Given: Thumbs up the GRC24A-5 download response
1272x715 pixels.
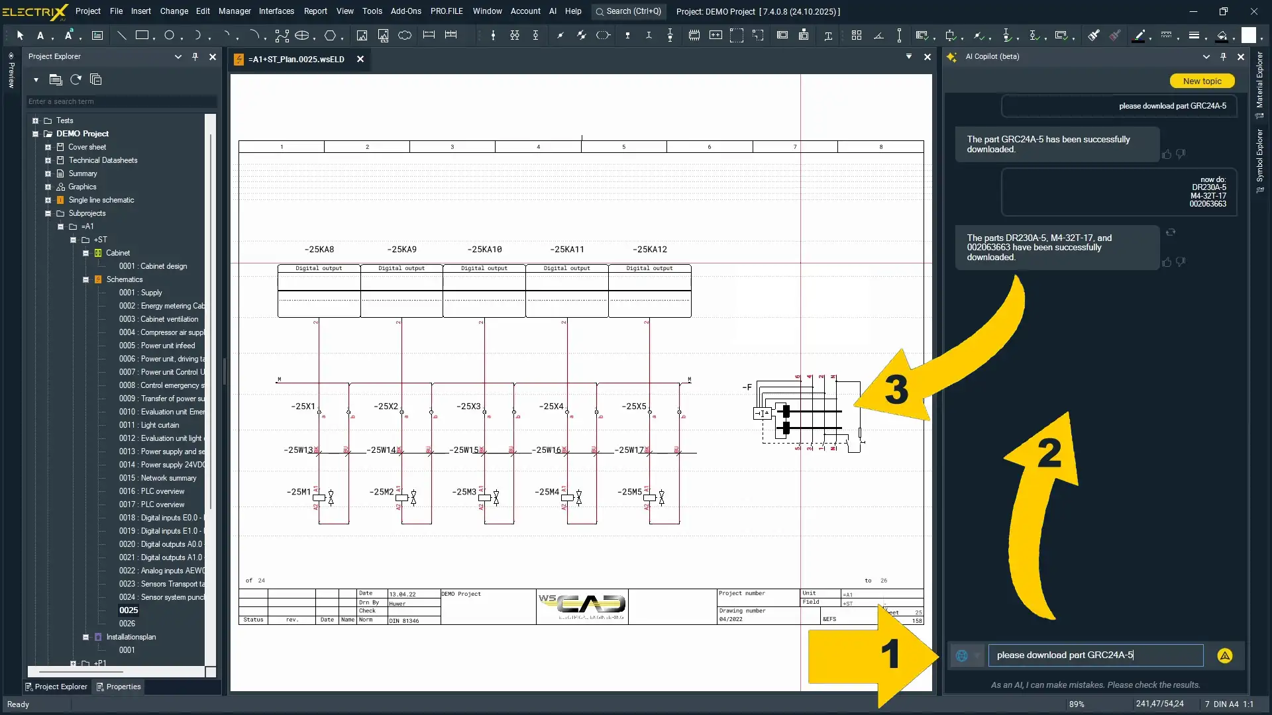Looking at the screenshot, I should 1167,154.
